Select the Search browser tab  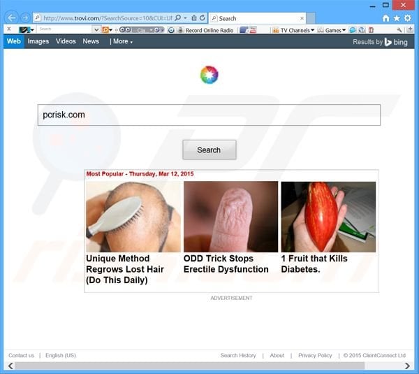point(257,18)
